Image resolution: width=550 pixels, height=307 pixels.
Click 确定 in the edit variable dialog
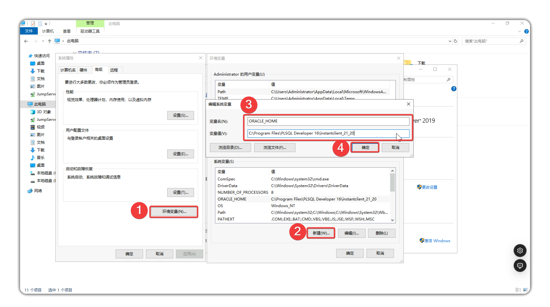pos(365,147)
